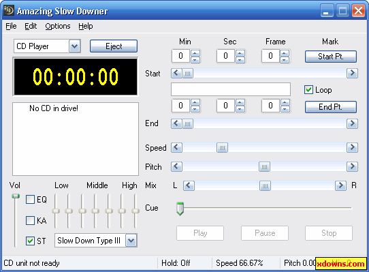Open the File menu
This screenshot has height=272, width=369.
click(x=11, y=26)
